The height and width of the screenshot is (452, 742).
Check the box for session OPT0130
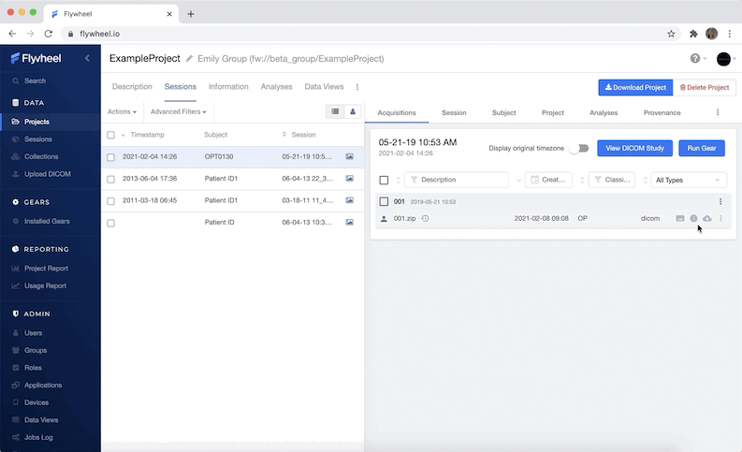click(111, 156)
